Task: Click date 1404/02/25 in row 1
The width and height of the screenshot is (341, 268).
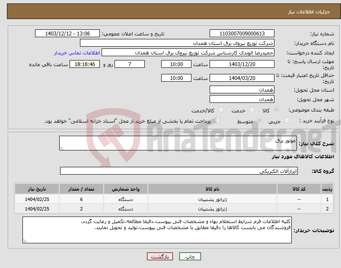Action: 37,199
